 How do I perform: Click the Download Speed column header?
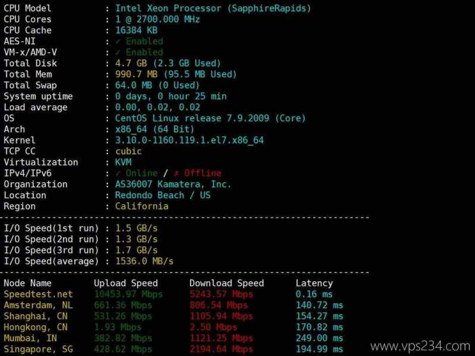tap(227, 283)
